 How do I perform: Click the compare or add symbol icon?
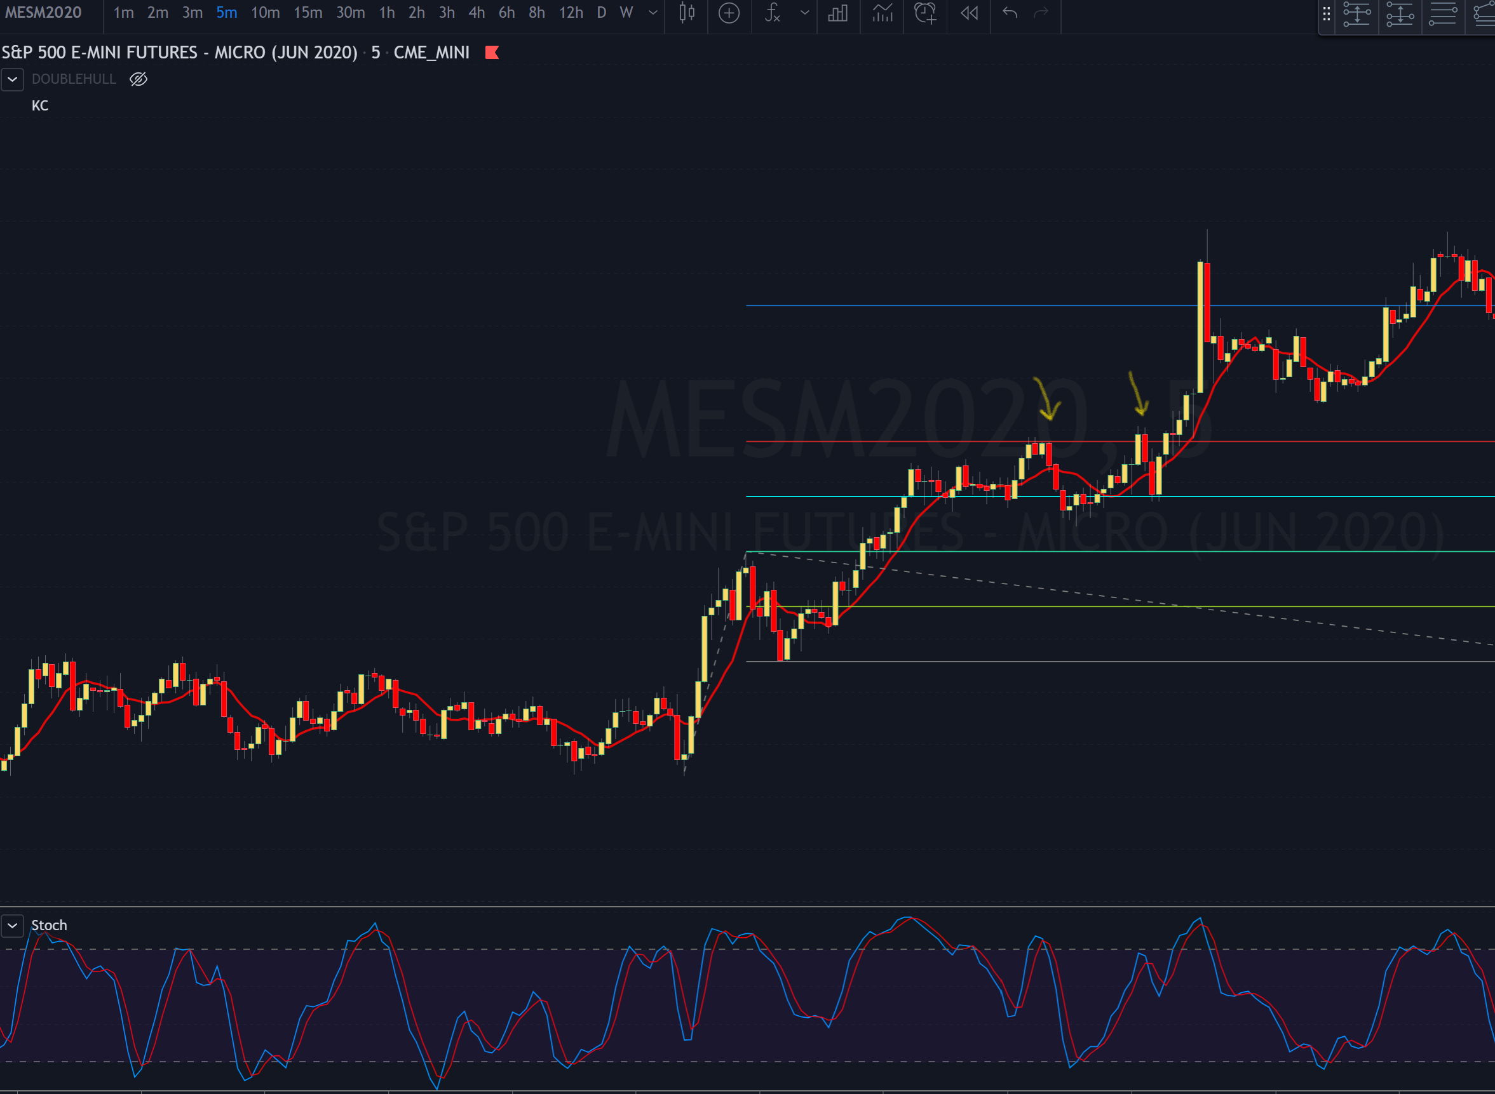[729, 13]
